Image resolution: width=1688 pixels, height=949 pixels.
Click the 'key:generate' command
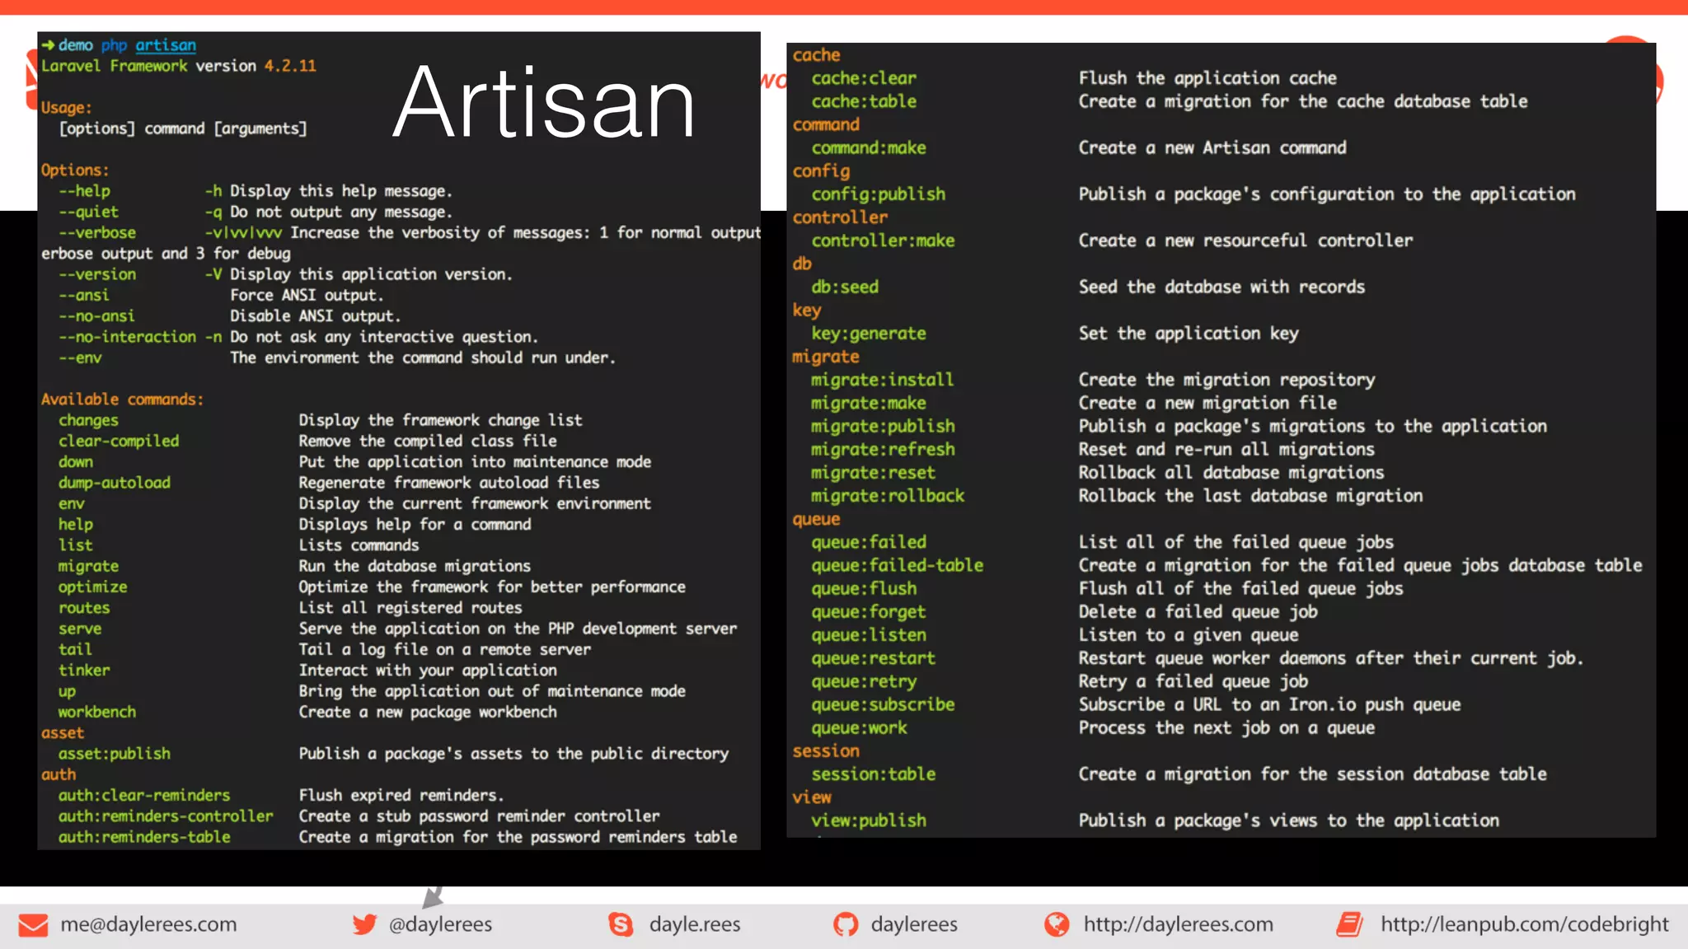point(869,334)
